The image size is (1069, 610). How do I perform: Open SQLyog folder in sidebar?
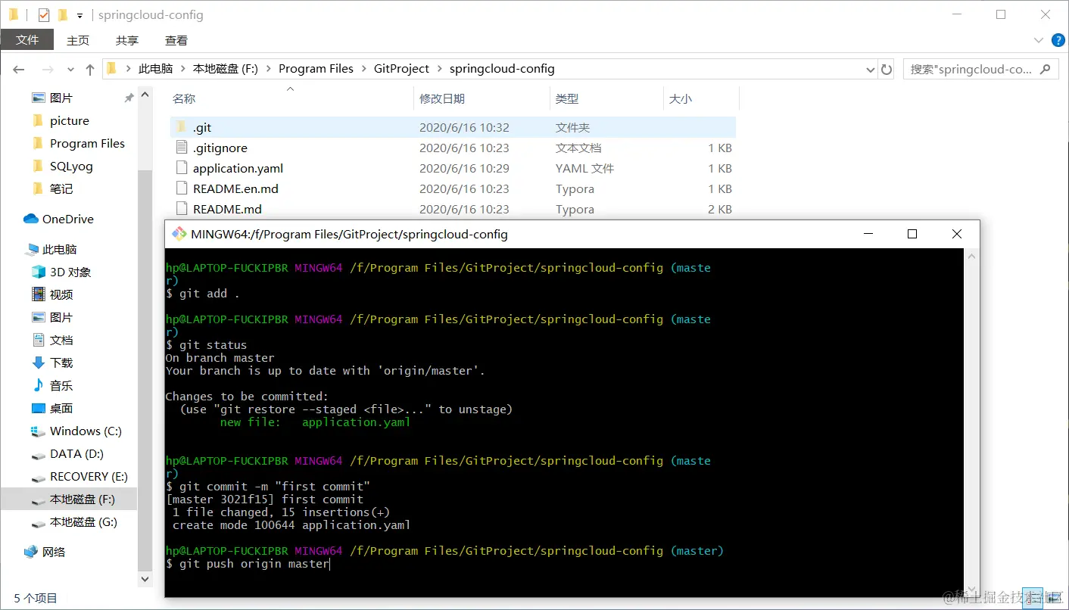(x=71, y=166)
